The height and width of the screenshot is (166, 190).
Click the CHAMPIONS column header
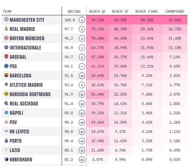[x=175, y=11]
